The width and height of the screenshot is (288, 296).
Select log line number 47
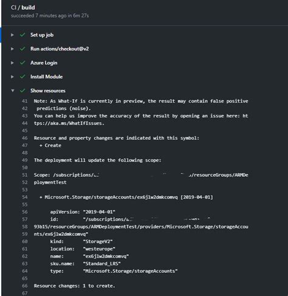25,145
